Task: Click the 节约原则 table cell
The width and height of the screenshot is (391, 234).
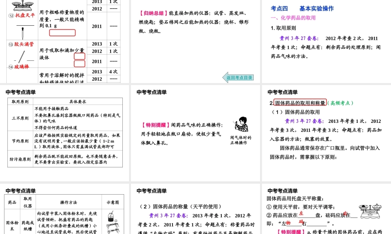Action: [20, 141]
